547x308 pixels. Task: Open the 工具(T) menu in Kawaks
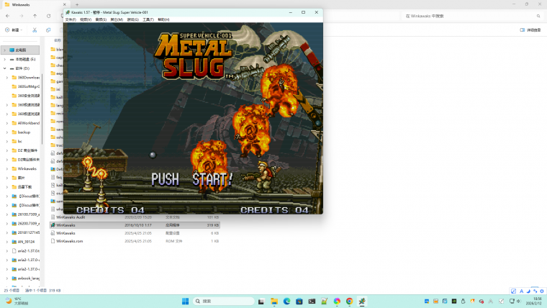coord(148,19)
